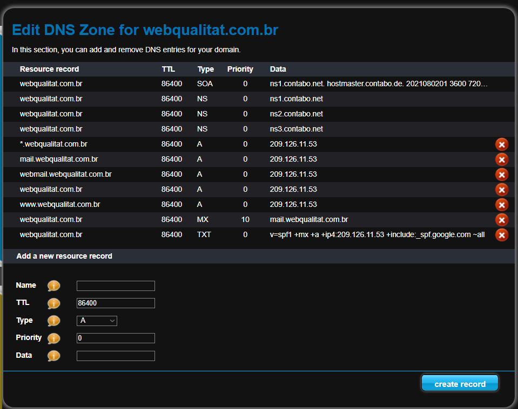The image size is (518, 409).
Task: Click the Resource record column header
Action: (x=49, y=69)
